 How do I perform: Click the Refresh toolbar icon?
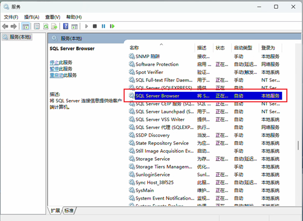[46, 26]
